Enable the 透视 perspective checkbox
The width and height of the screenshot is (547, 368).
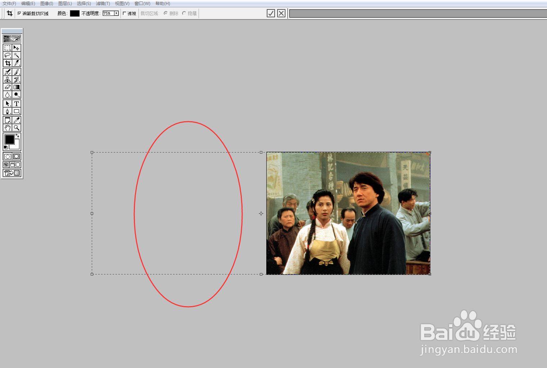coord(125,13)
